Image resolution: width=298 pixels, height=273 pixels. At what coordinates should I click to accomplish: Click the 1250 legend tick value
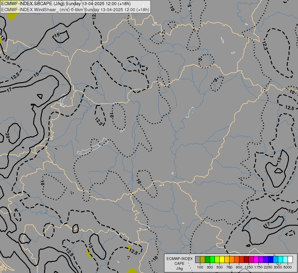[x=249, y=267]
